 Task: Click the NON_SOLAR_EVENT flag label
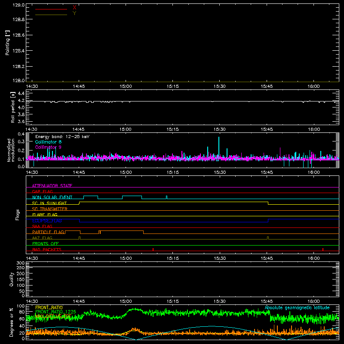(52, 197)
